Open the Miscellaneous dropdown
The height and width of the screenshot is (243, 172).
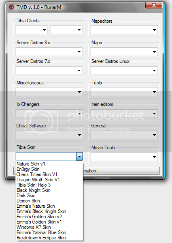coord(49,92)
